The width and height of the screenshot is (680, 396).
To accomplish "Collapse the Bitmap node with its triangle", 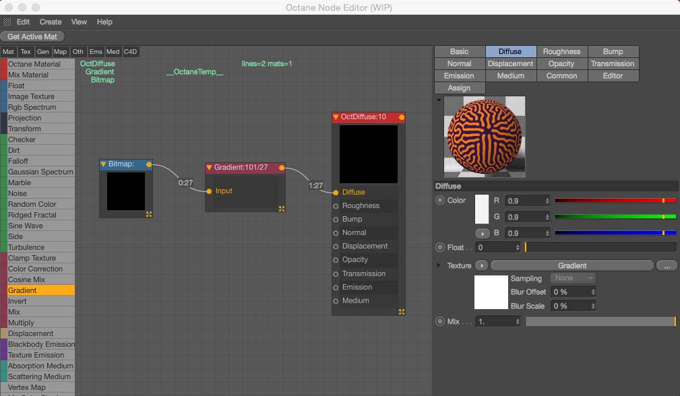I will 103,164.
